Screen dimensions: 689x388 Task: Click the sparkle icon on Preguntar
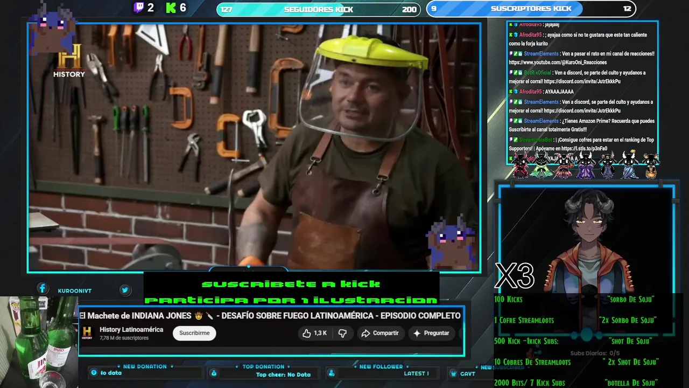[x=417, y=333]
